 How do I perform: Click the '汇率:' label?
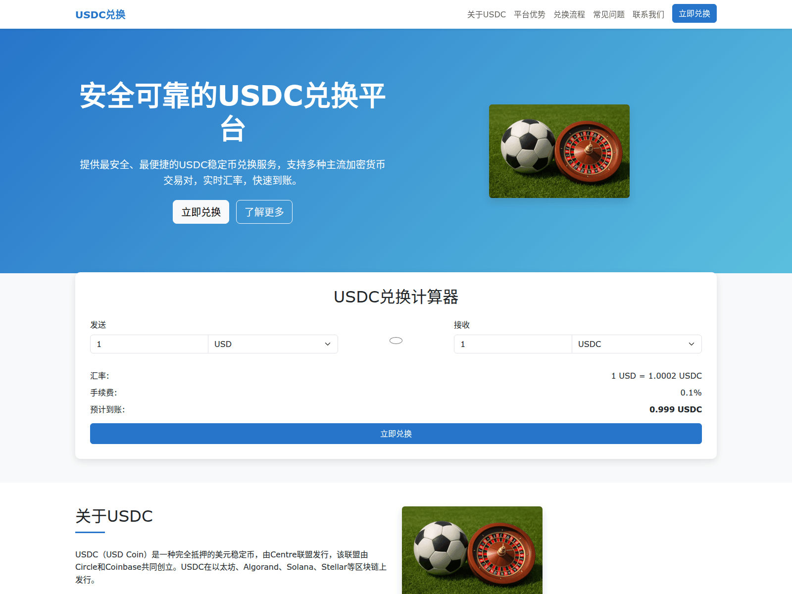coord(99,376)
